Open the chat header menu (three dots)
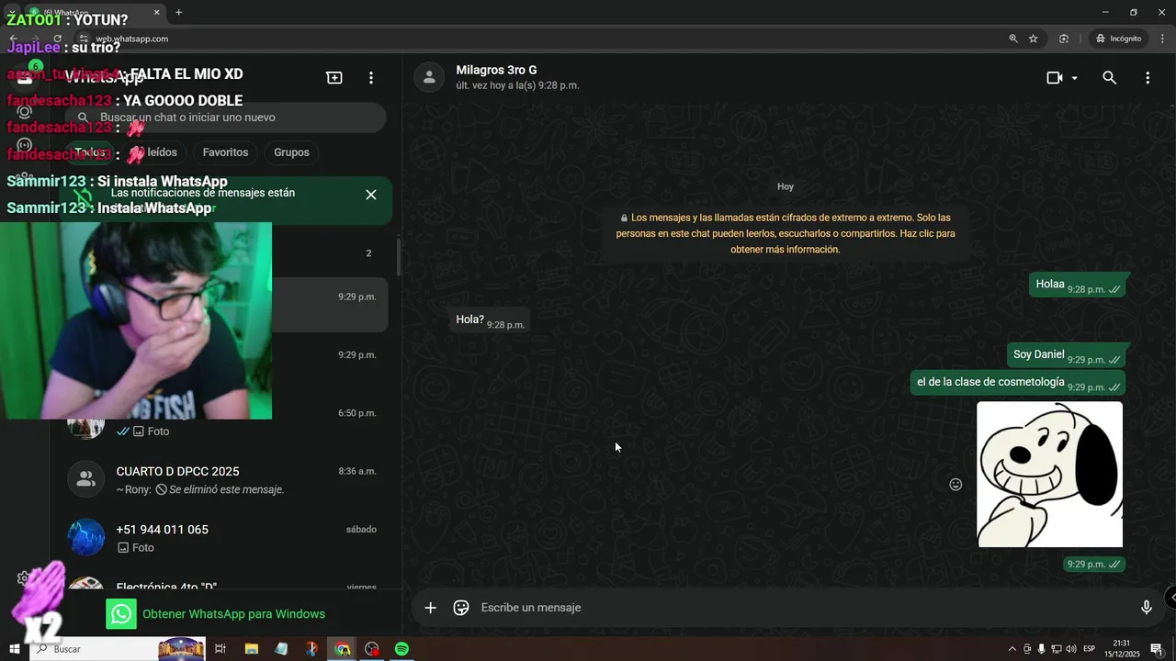This screenshot has width=1176, height=661. click(1148, 78)
